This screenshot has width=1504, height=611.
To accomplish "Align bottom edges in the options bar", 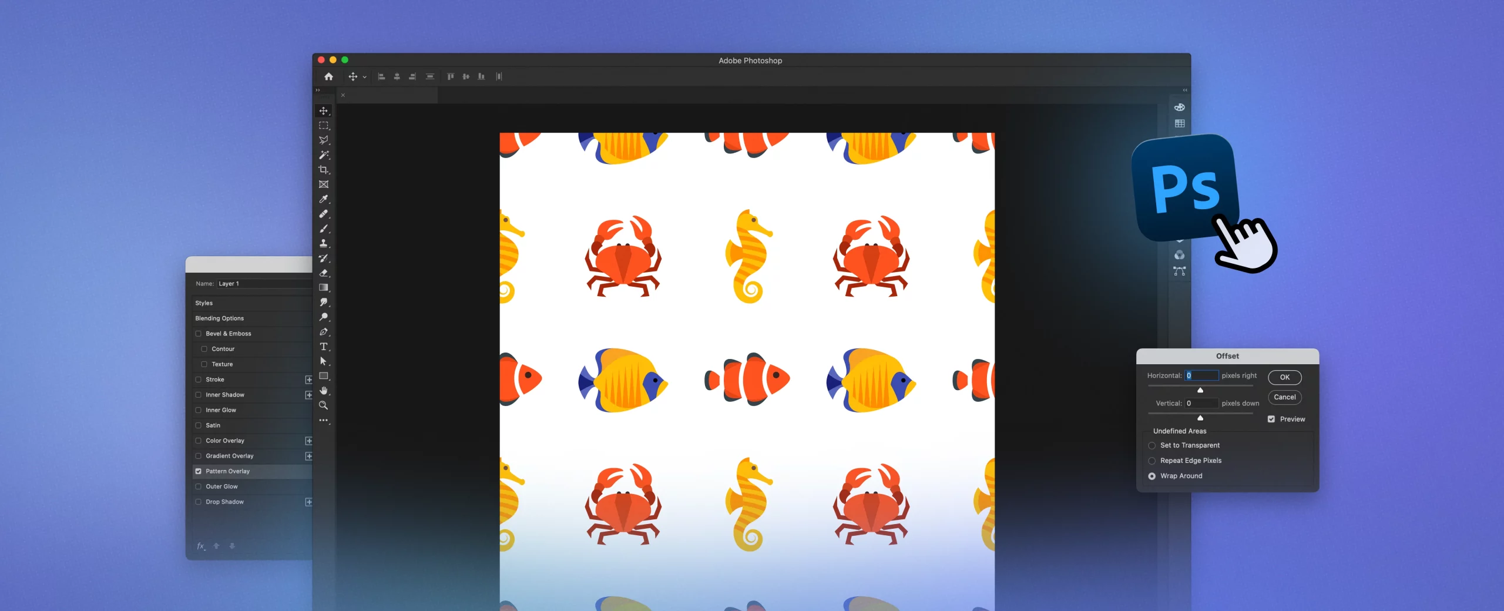I will coord(481,76).
